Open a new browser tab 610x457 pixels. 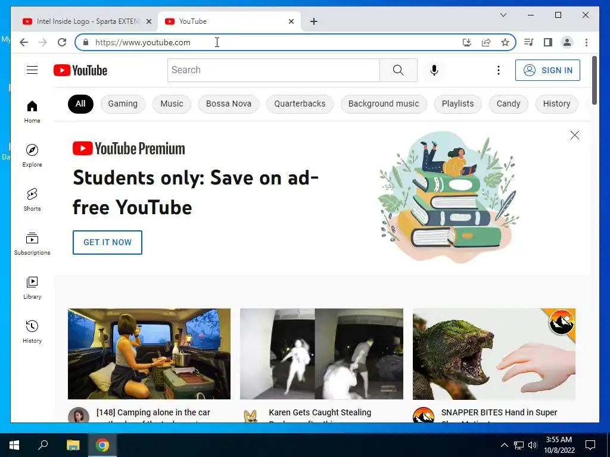pyautogui.click(x=314, y=21)
